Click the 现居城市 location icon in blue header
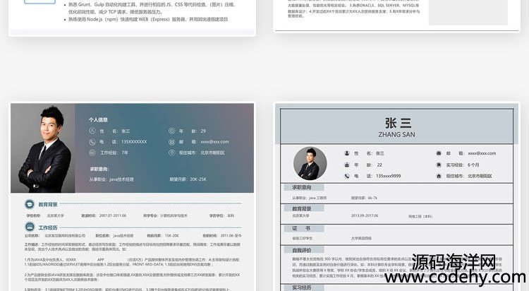 pos(171,153)
